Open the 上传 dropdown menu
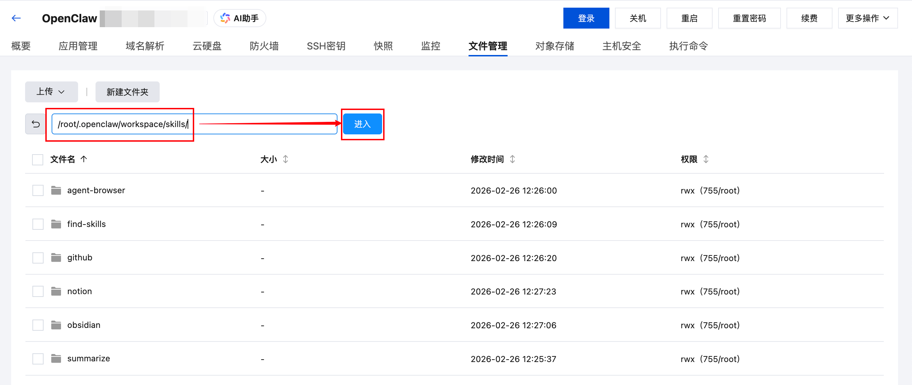Screen dimensions: 912x385 [x=51, y=92]
